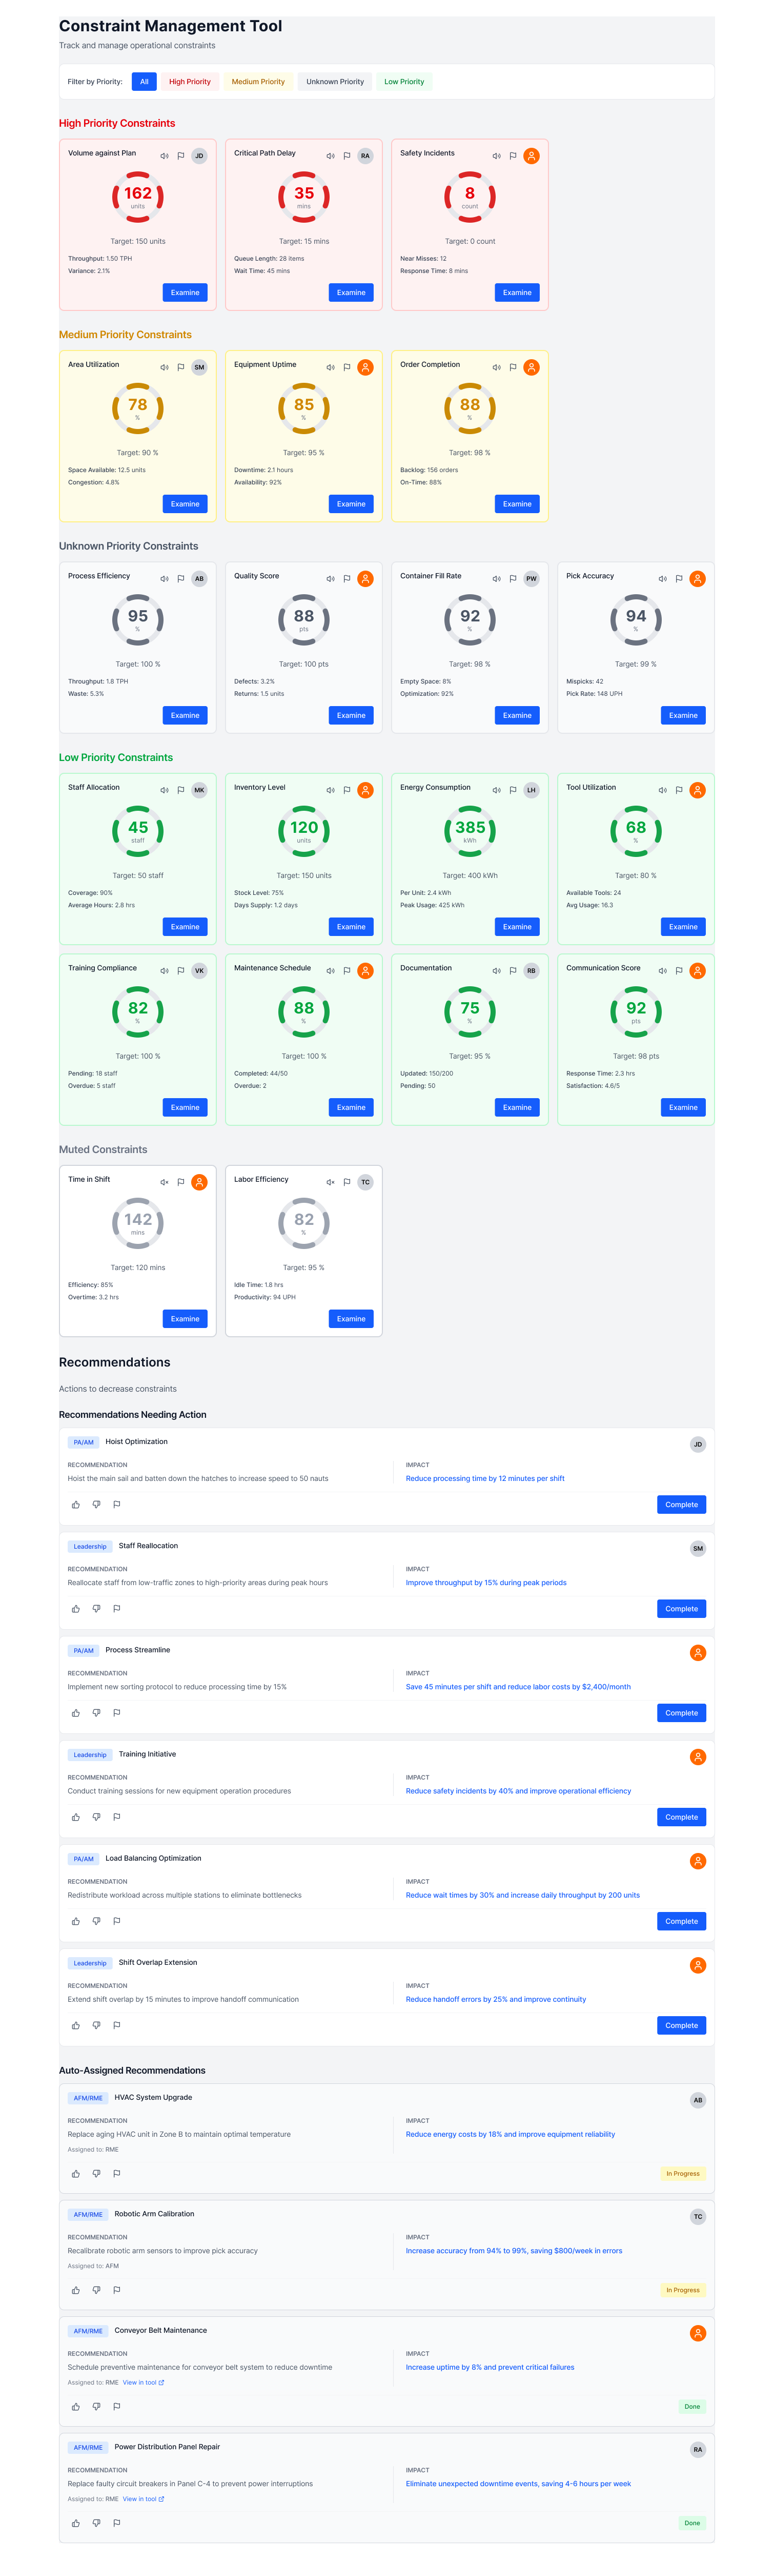This screenshot has height=2576, width=774.
Task: Click the 385 kWh gauge on Energy Consumption
Action: [x=471, y=831]
